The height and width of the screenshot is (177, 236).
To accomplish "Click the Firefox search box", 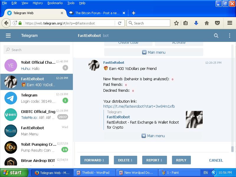I will point(148,23).
